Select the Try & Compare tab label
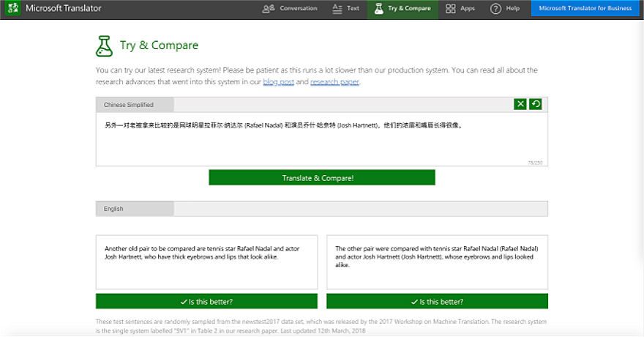 [x=410, y=8]
